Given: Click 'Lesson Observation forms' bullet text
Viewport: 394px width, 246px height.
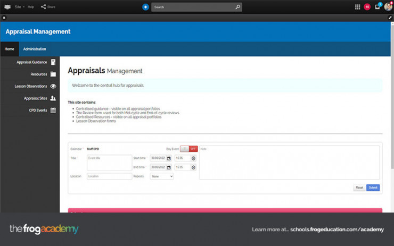Looking at the screenshot, I should tap(96, 121).
